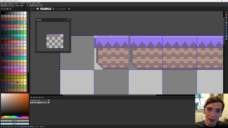The image size is (228, 128).
Task: Pick black swatch in palette's first row
Action: click(x=2, y=13)
